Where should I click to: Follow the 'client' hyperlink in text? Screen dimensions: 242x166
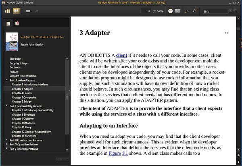coord(121,55)
